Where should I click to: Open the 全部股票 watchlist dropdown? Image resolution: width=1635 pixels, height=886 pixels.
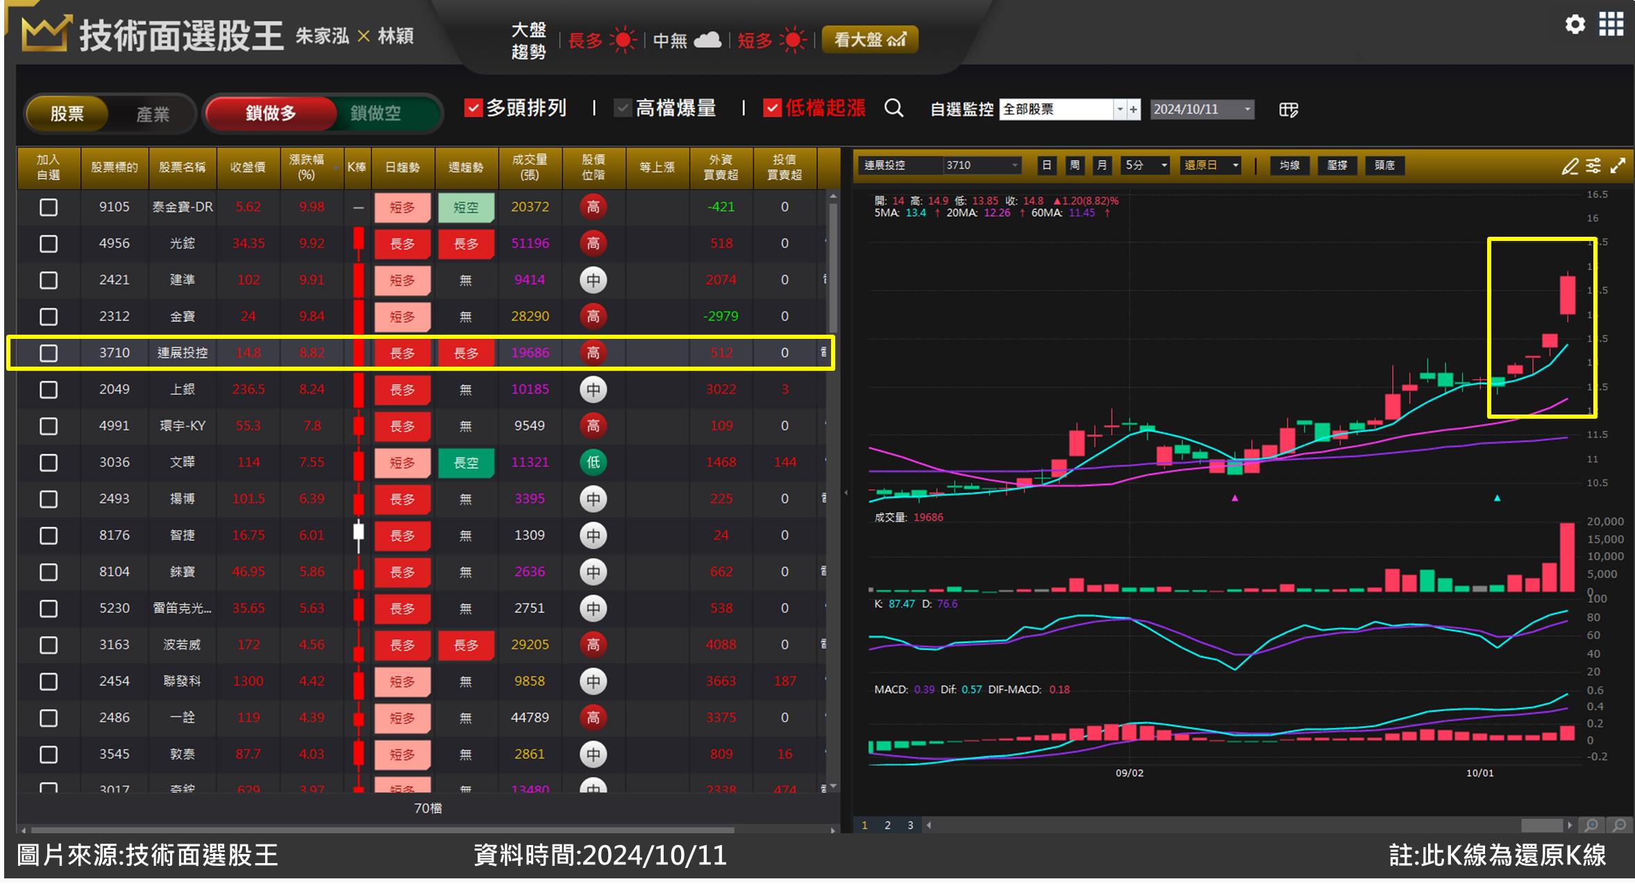pyautogui.click(x=1119, y=110)
